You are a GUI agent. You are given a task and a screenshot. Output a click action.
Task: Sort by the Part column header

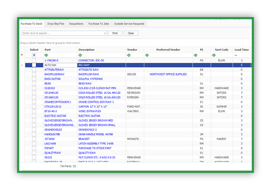pyautogui.click(x=60, y=50)
